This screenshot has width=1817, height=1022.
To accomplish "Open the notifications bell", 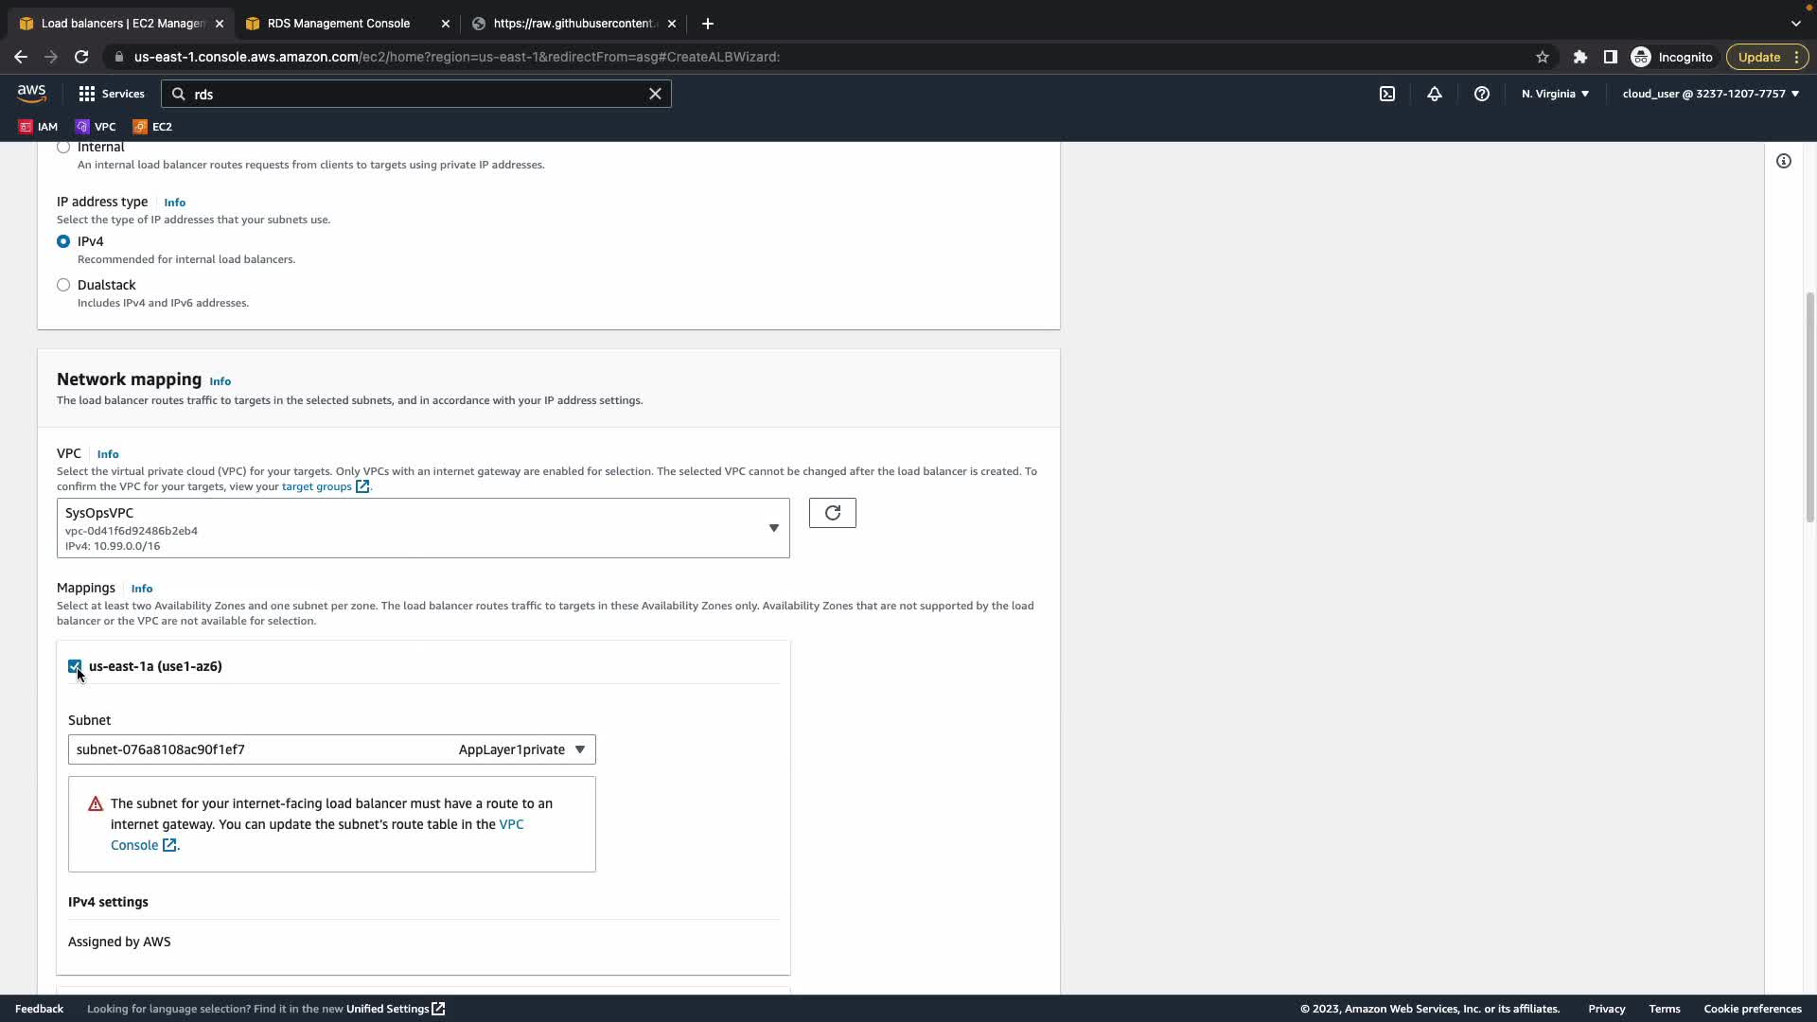I will pyautogui.click(x=1435, y=94).
